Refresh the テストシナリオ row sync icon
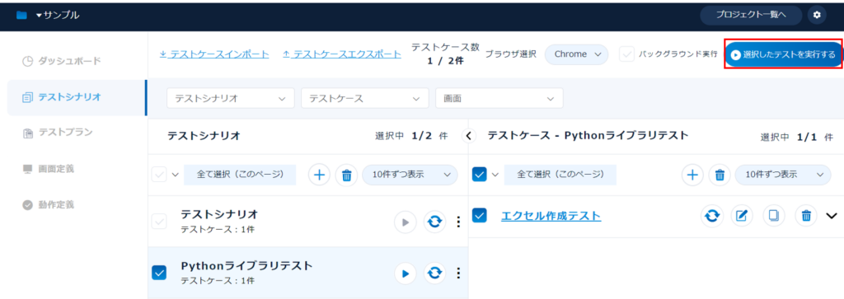 coord(434,222)
